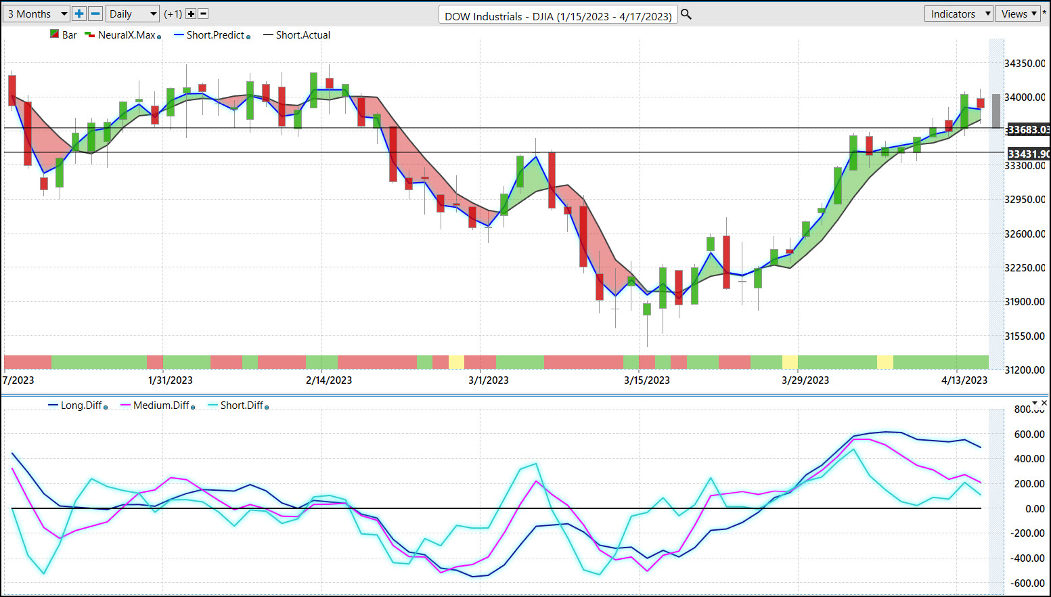Select the Medium.Diff legend label
The image size is (1051, 597).
click(161, 405)
